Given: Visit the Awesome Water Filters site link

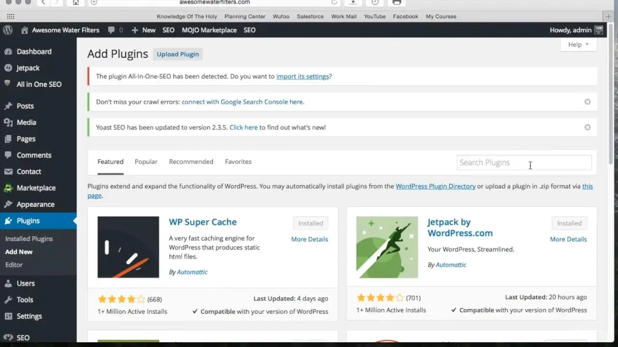Looking at the screenshot, I should (x=60, y=30).
